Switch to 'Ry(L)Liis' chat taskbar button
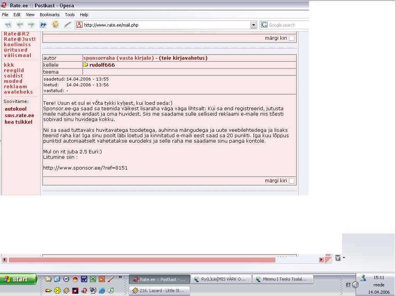Image resolution: width=395 pixels, height=296 pixels. click(x=221, y=279)
